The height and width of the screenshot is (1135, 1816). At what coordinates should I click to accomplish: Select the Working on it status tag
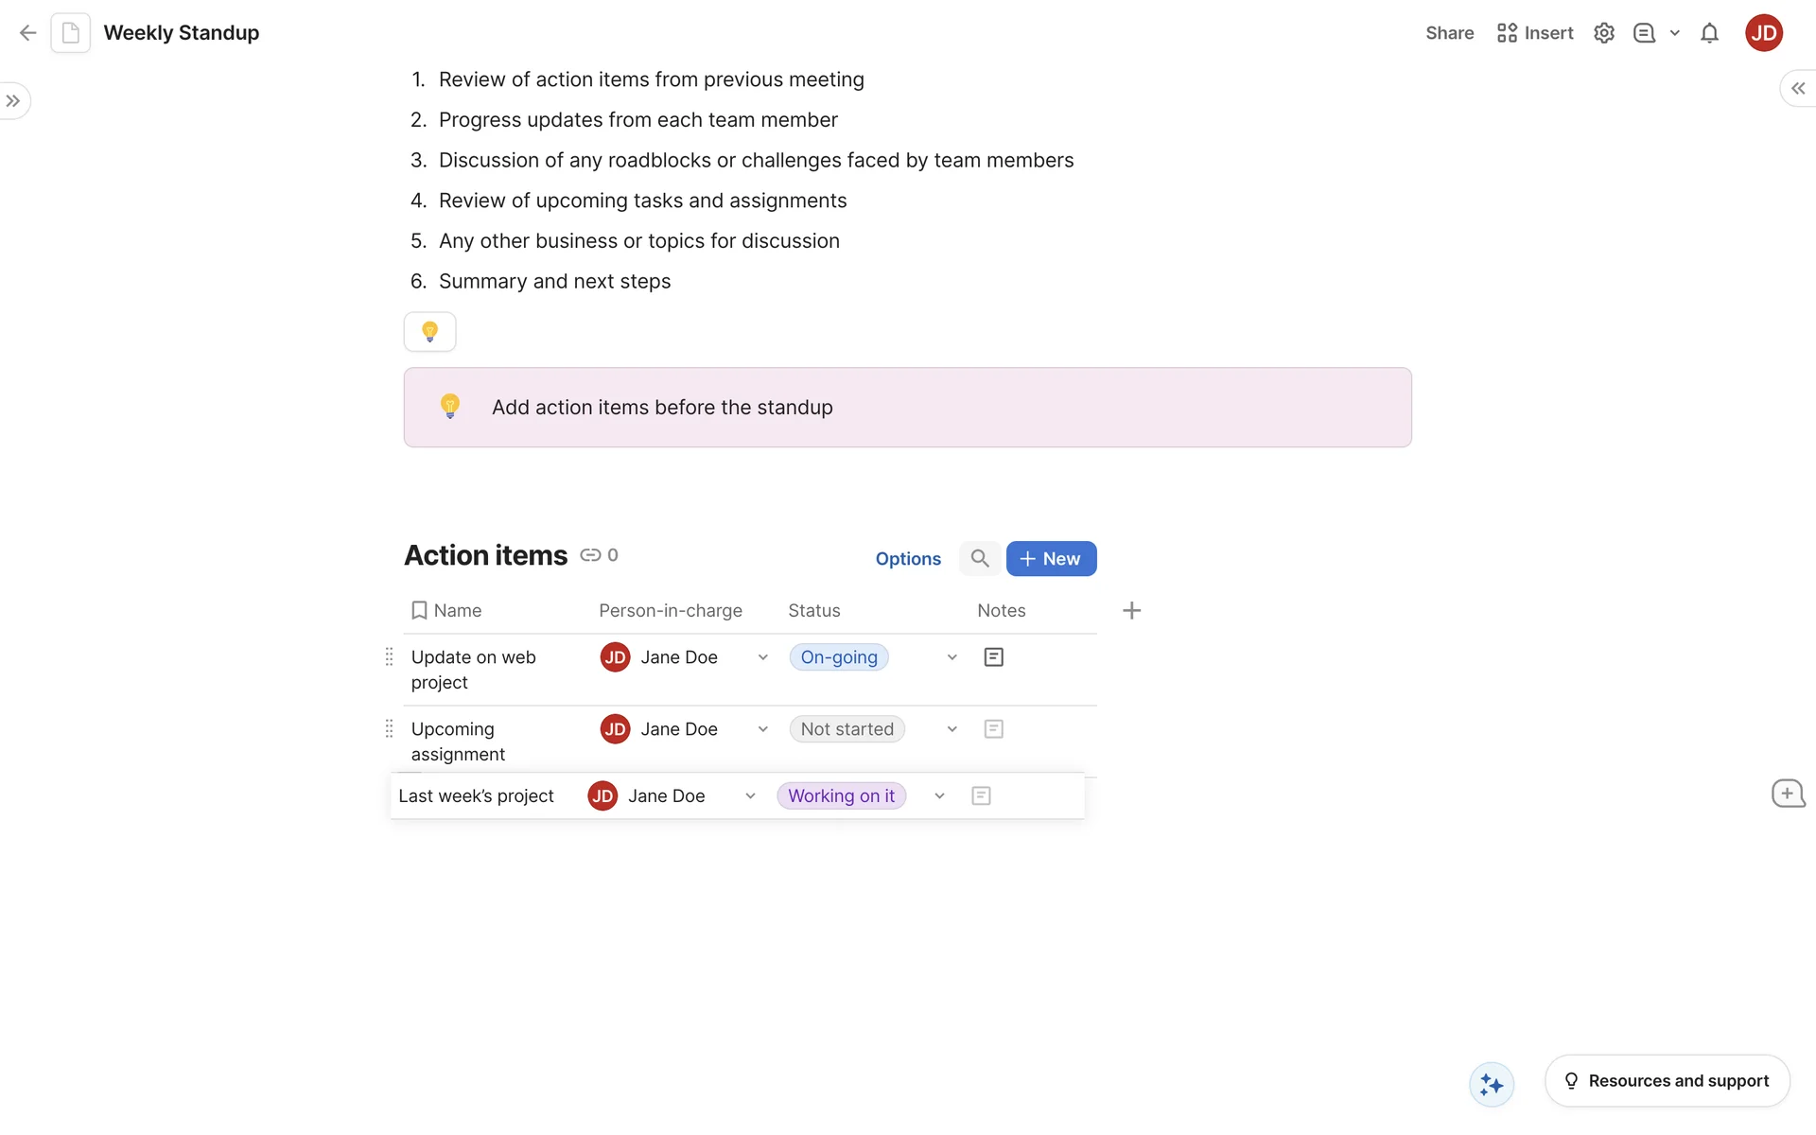(x=841, y=796)
